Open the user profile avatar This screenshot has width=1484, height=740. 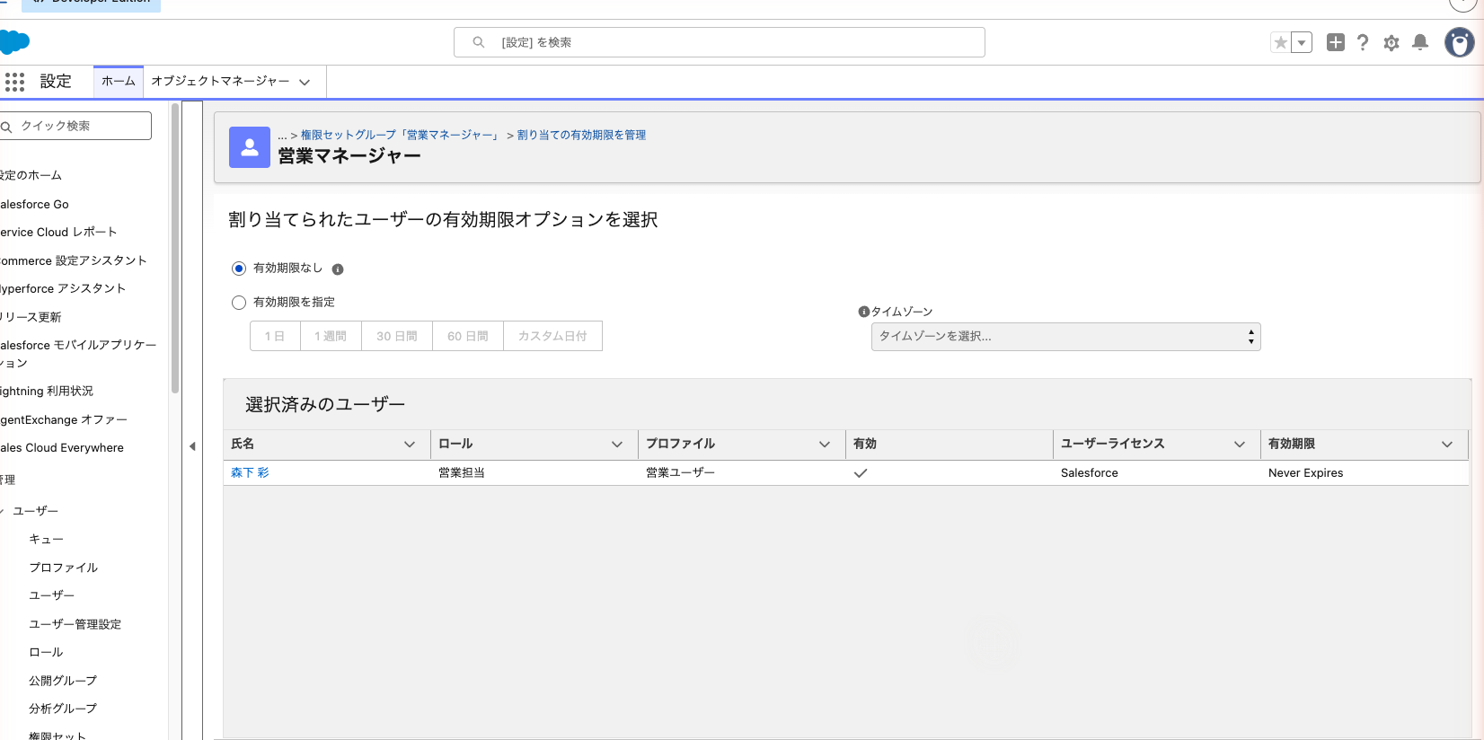click(x=1460, y=42)
